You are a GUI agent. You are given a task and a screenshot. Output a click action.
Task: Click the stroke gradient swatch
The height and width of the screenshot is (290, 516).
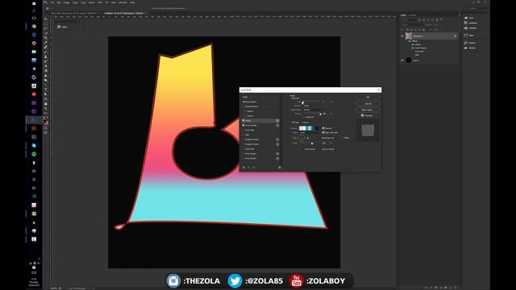[309, 128]
